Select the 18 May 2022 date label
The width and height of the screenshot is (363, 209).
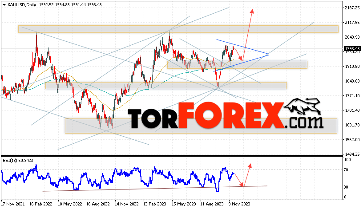point(70,204)
